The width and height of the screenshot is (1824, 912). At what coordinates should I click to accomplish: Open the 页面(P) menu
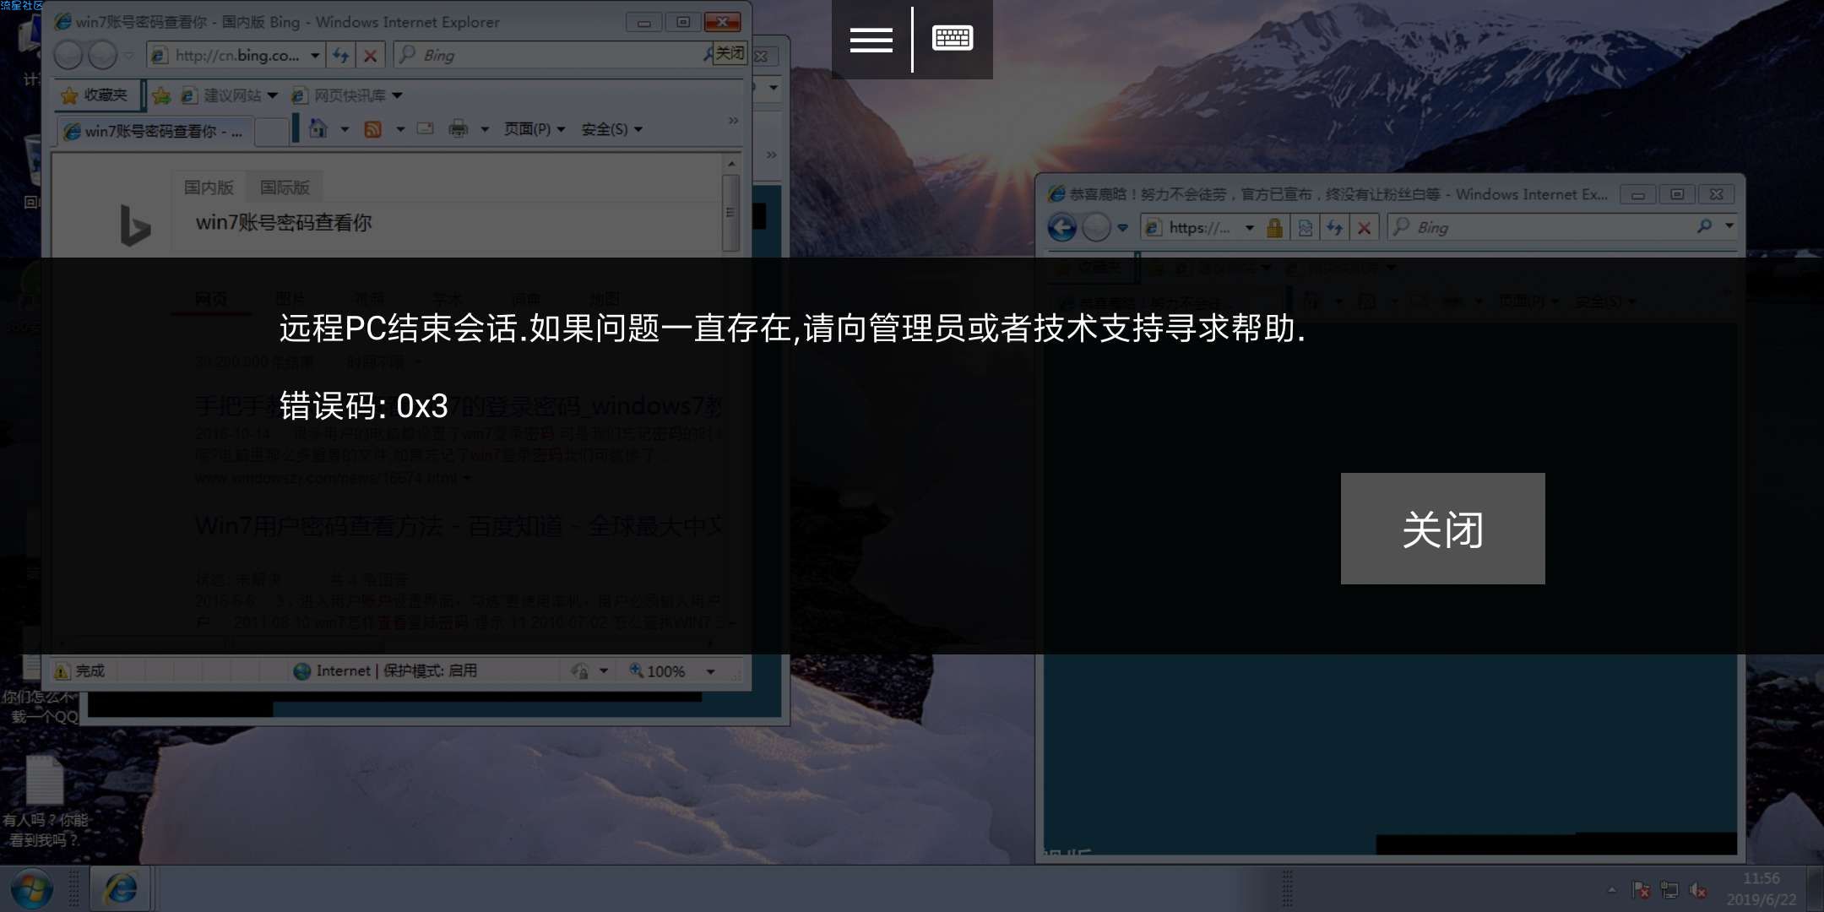tap(535, 129)
